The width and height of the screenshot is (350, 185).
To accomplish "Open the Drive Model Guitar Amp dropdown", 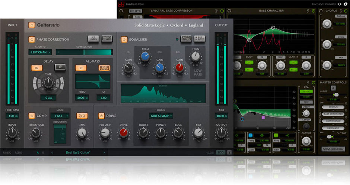I will pos(161,116).
